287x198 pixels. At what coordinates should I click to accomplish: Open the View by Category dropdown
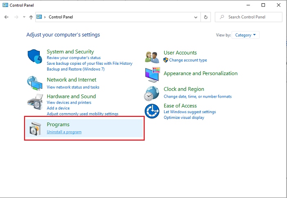(246, 35)
